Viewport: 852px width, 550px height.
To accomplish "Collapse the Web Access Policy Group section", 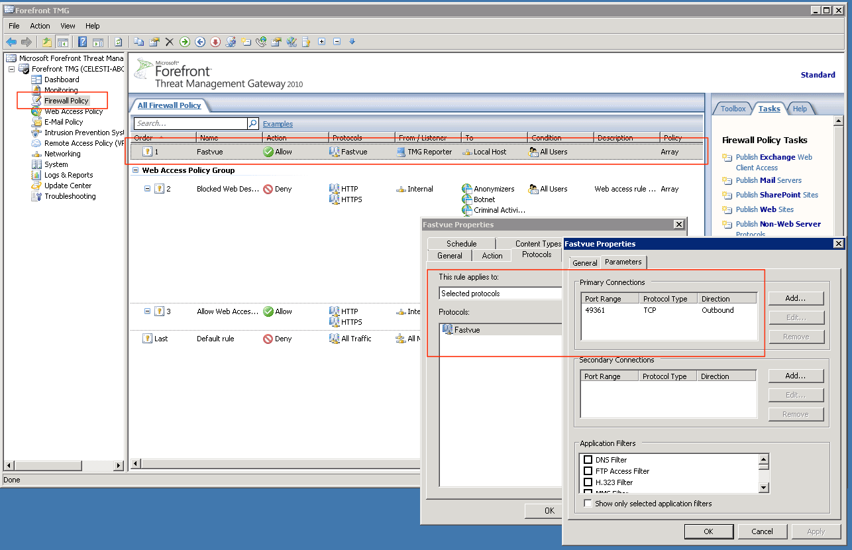I will (136, 170).
